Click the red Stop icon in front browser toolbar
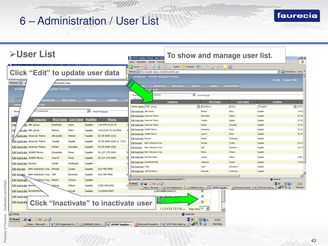Screen dimensions: 328x246 pyautogui.click(x=153, y=67)
